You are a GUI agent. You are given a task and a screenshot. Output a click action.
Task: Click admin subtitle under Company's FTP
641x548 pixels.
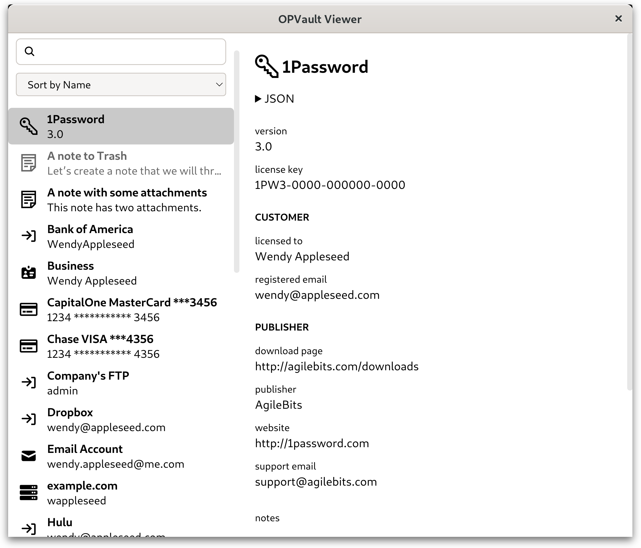(62, 391)
